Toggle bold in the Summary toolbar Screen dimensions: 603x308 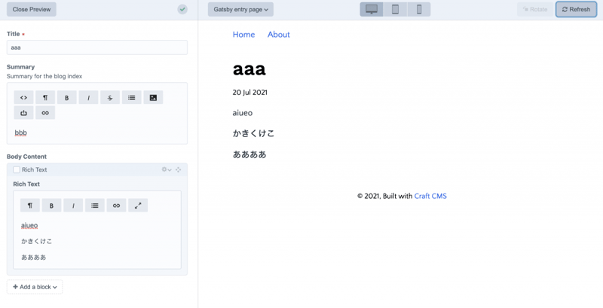pyautogui.click(x=67, y=97)
